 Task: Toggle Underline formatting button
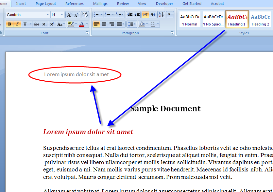(x=25, y=24)
